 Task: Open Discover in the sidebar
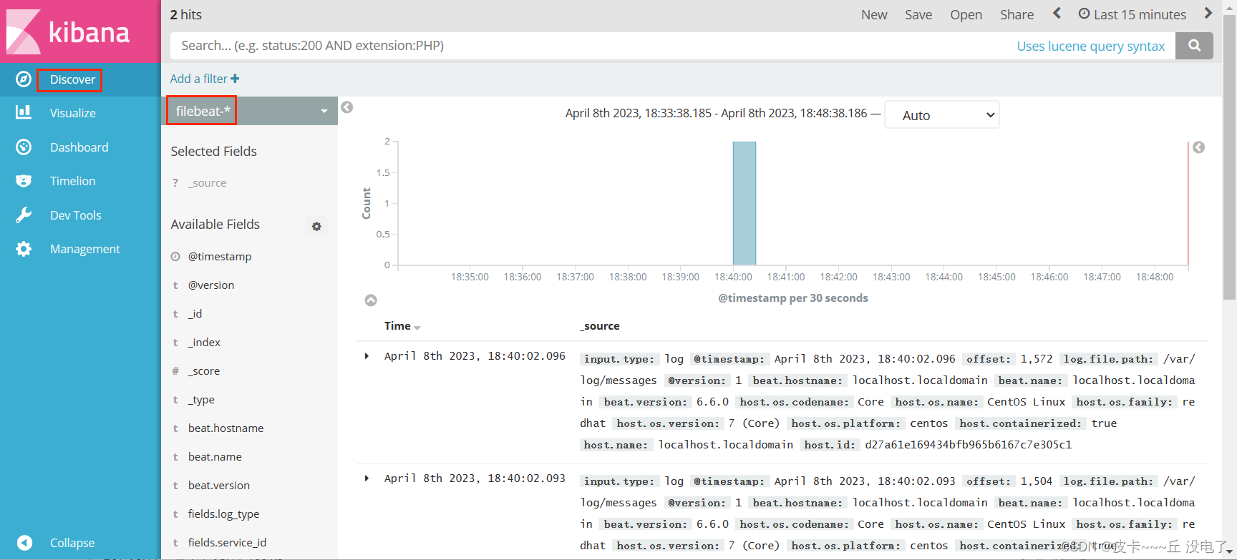[72, 79]
